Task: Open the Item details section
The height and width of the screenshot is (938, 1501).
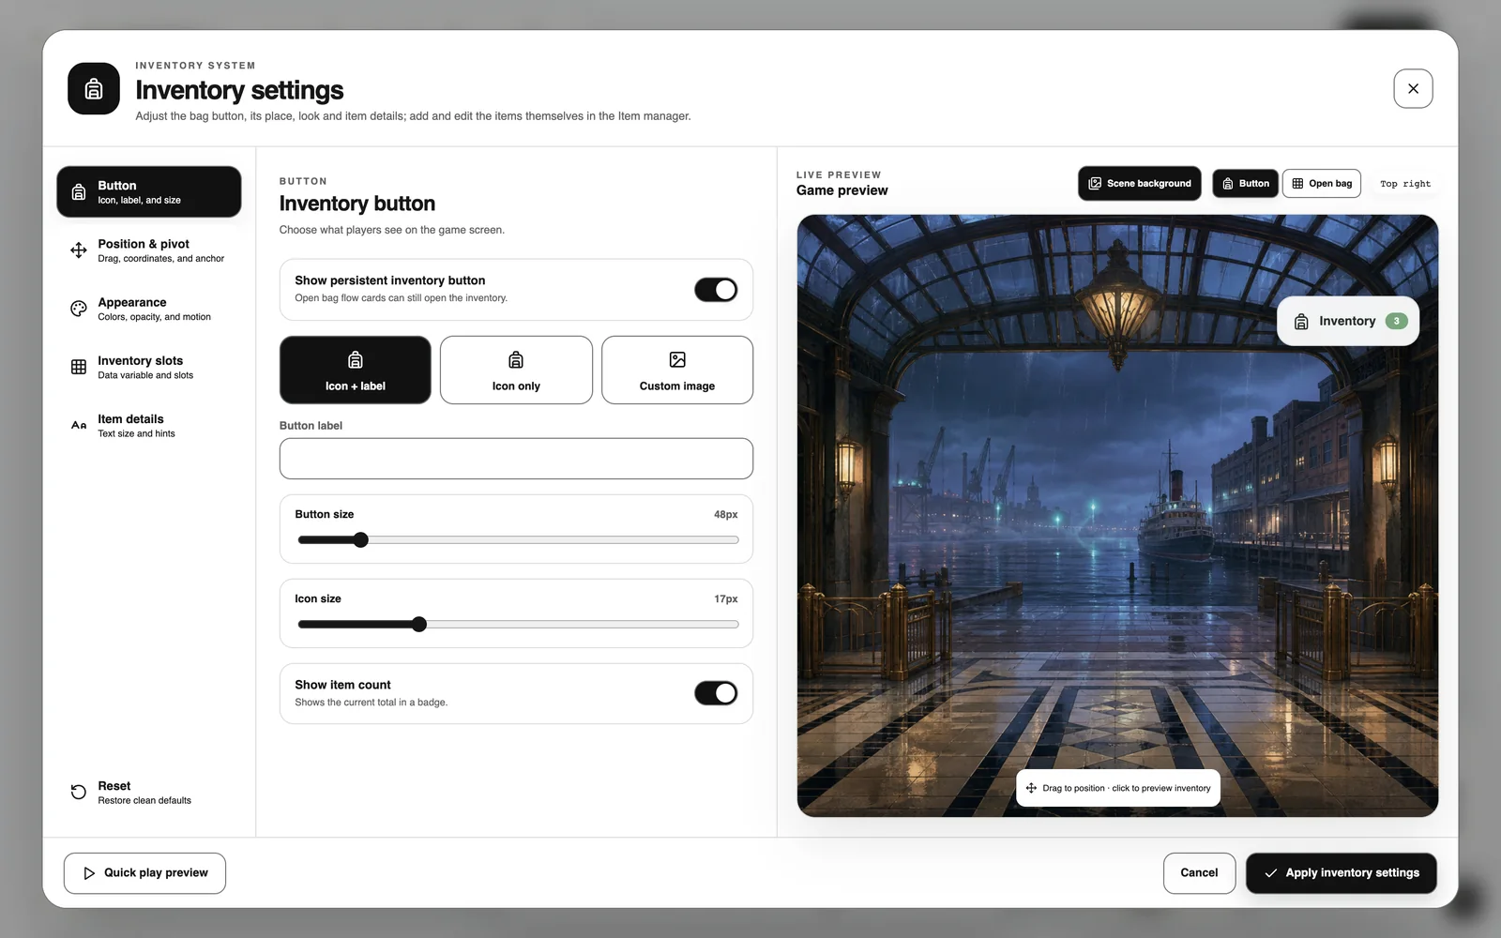Action: click(149, 425)
